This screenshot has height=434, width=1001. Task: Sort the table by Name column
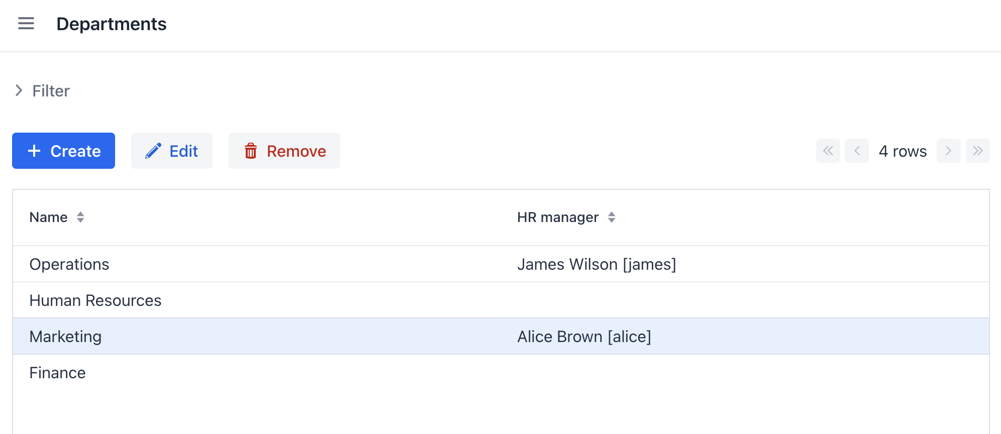pos(80,217)
